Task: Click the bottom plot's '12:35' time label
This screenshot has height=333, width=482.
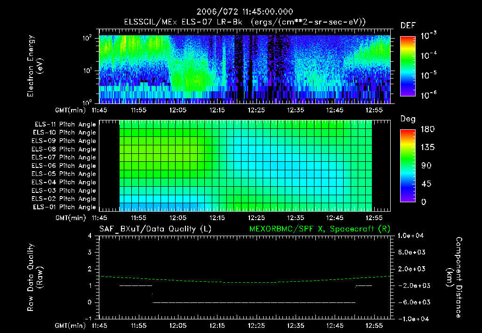Action: click(296, 325)
